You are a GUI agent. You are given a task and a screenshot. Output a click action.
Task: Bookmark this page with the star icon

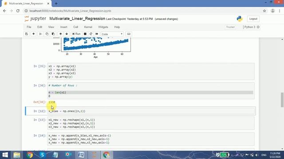click(x=264, y=11)
